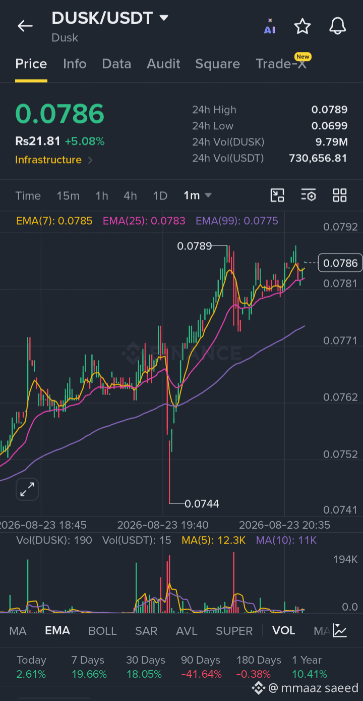Select the 1D interval

pos(160,195)
